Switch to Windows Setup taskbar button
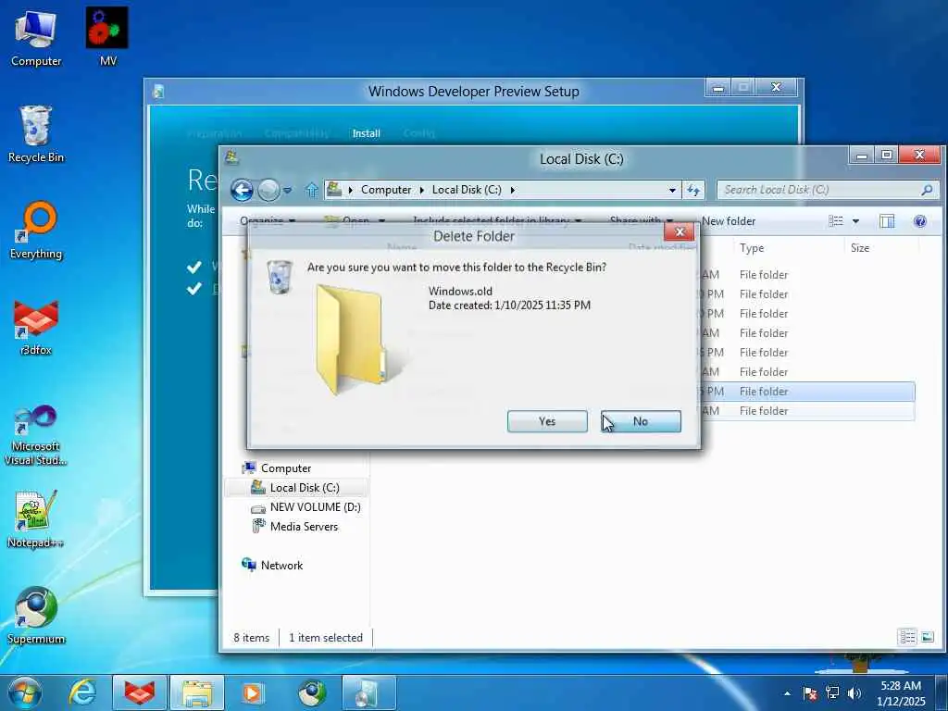948x711 pixels. tap(369, 692)
